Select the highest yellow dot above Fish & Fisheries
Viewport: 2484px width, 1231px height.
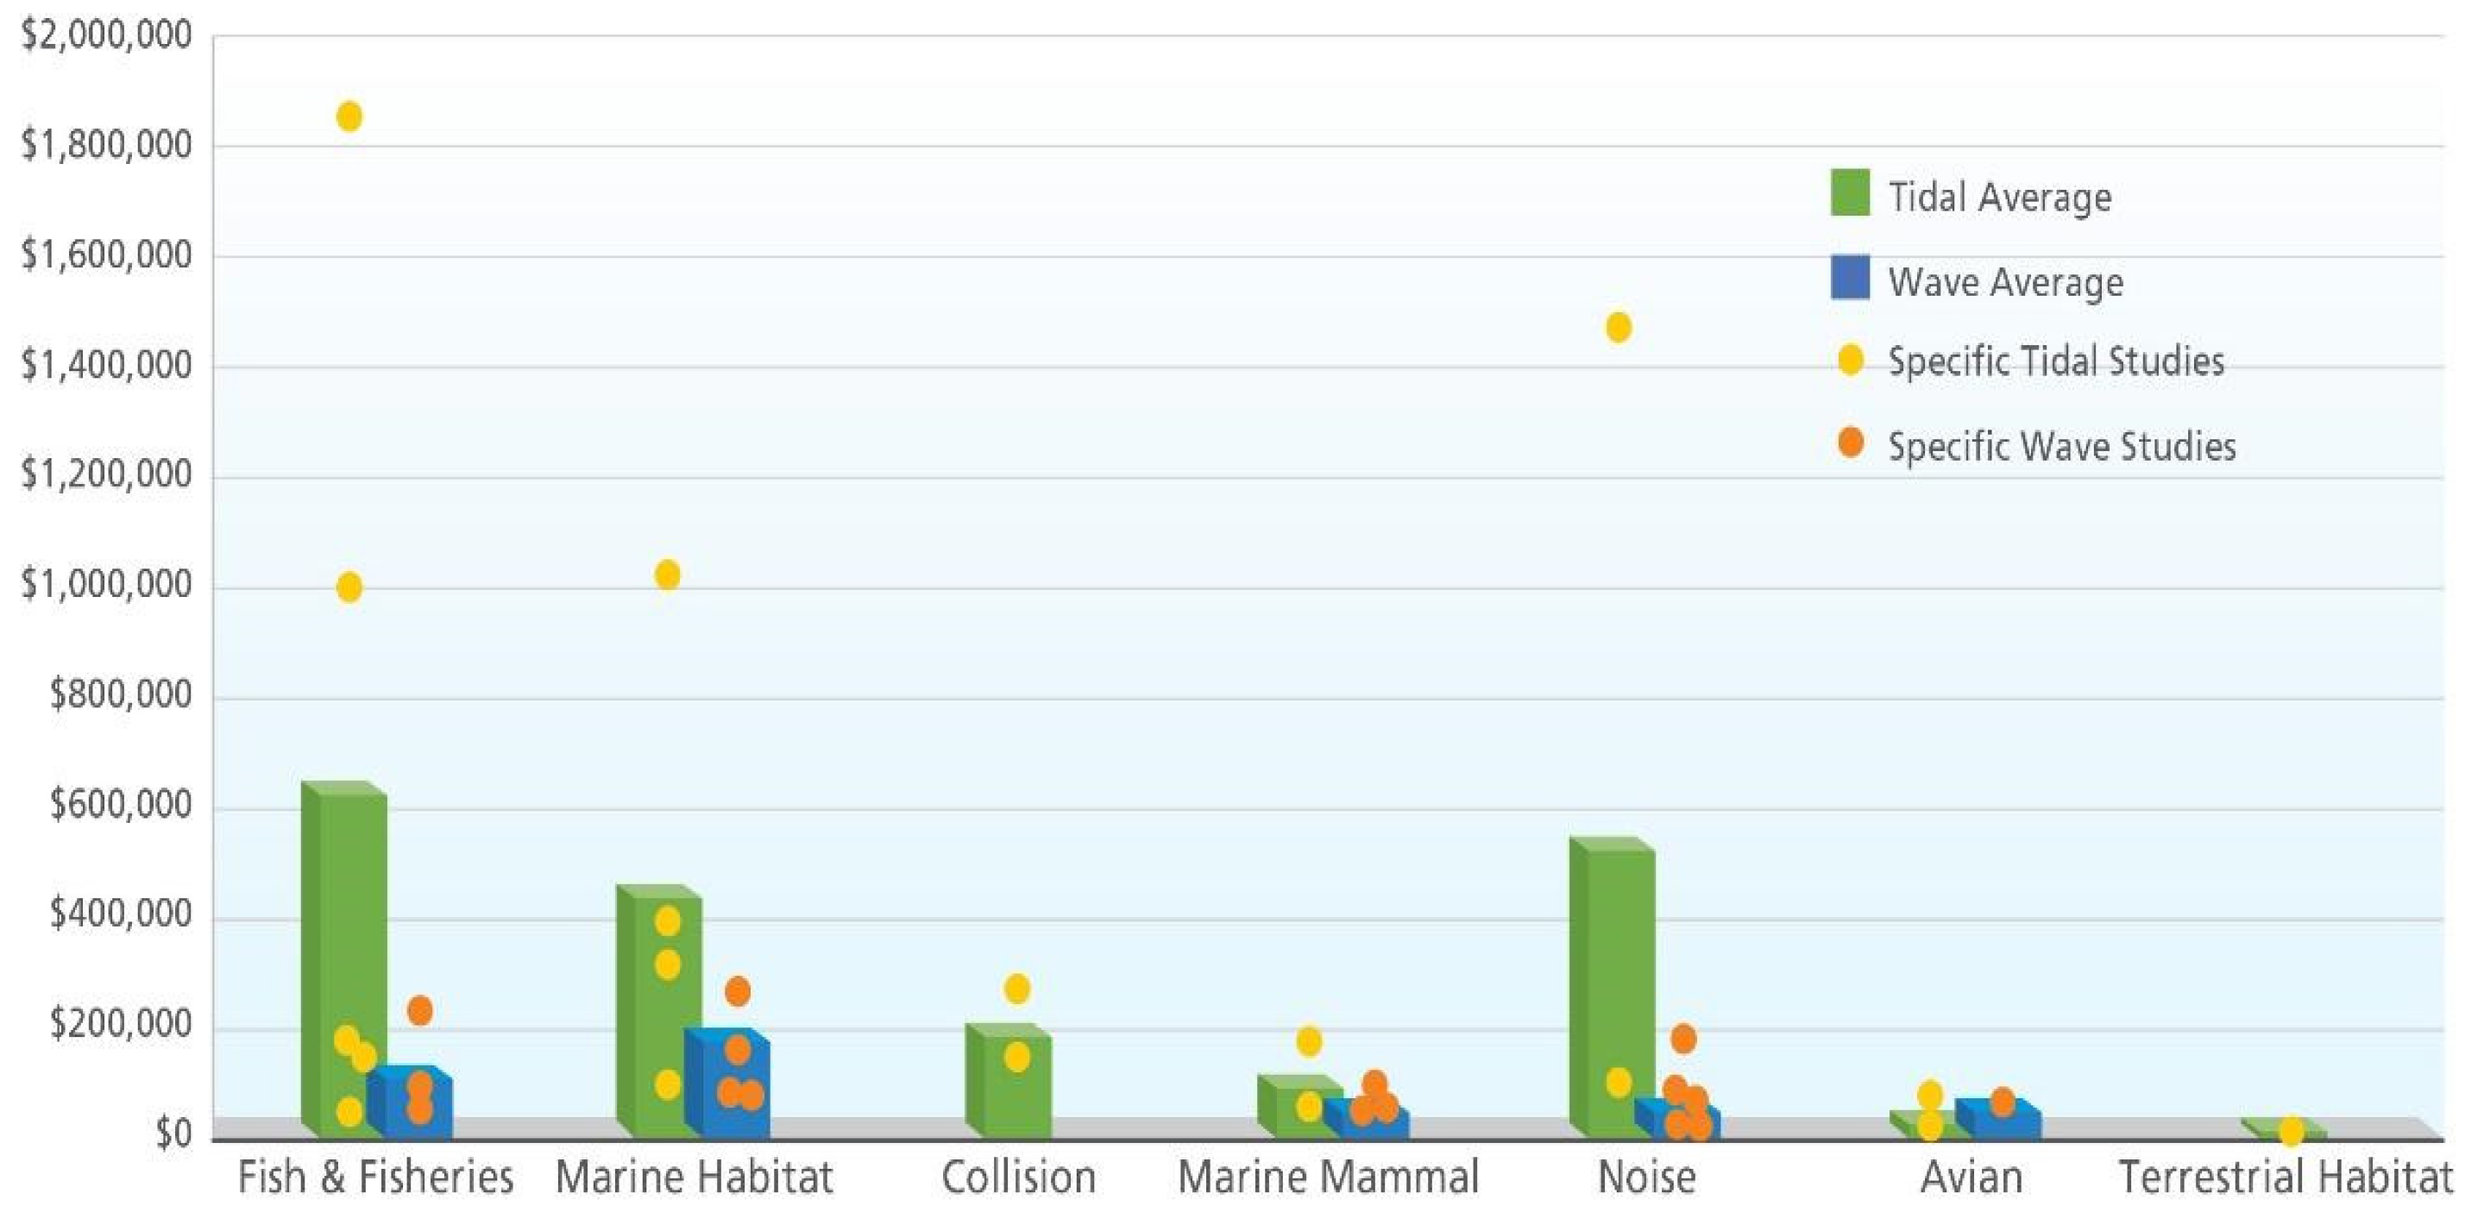(x=349, y=116)
